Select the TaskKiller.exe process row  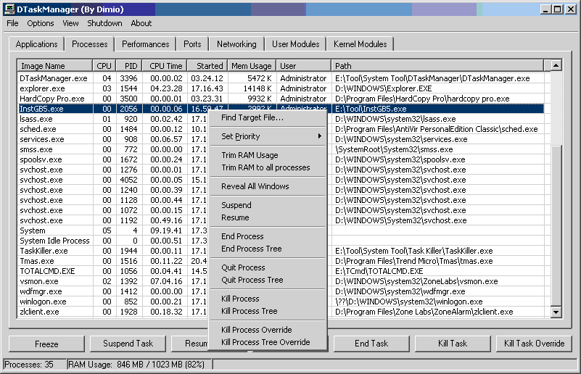pyautogui.click(x=44, y=251)
